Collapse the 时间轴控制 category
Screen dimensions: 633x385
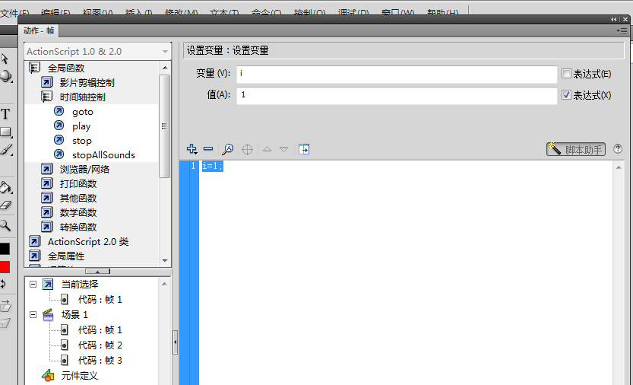pyautogui.click(x=47, y=97)
